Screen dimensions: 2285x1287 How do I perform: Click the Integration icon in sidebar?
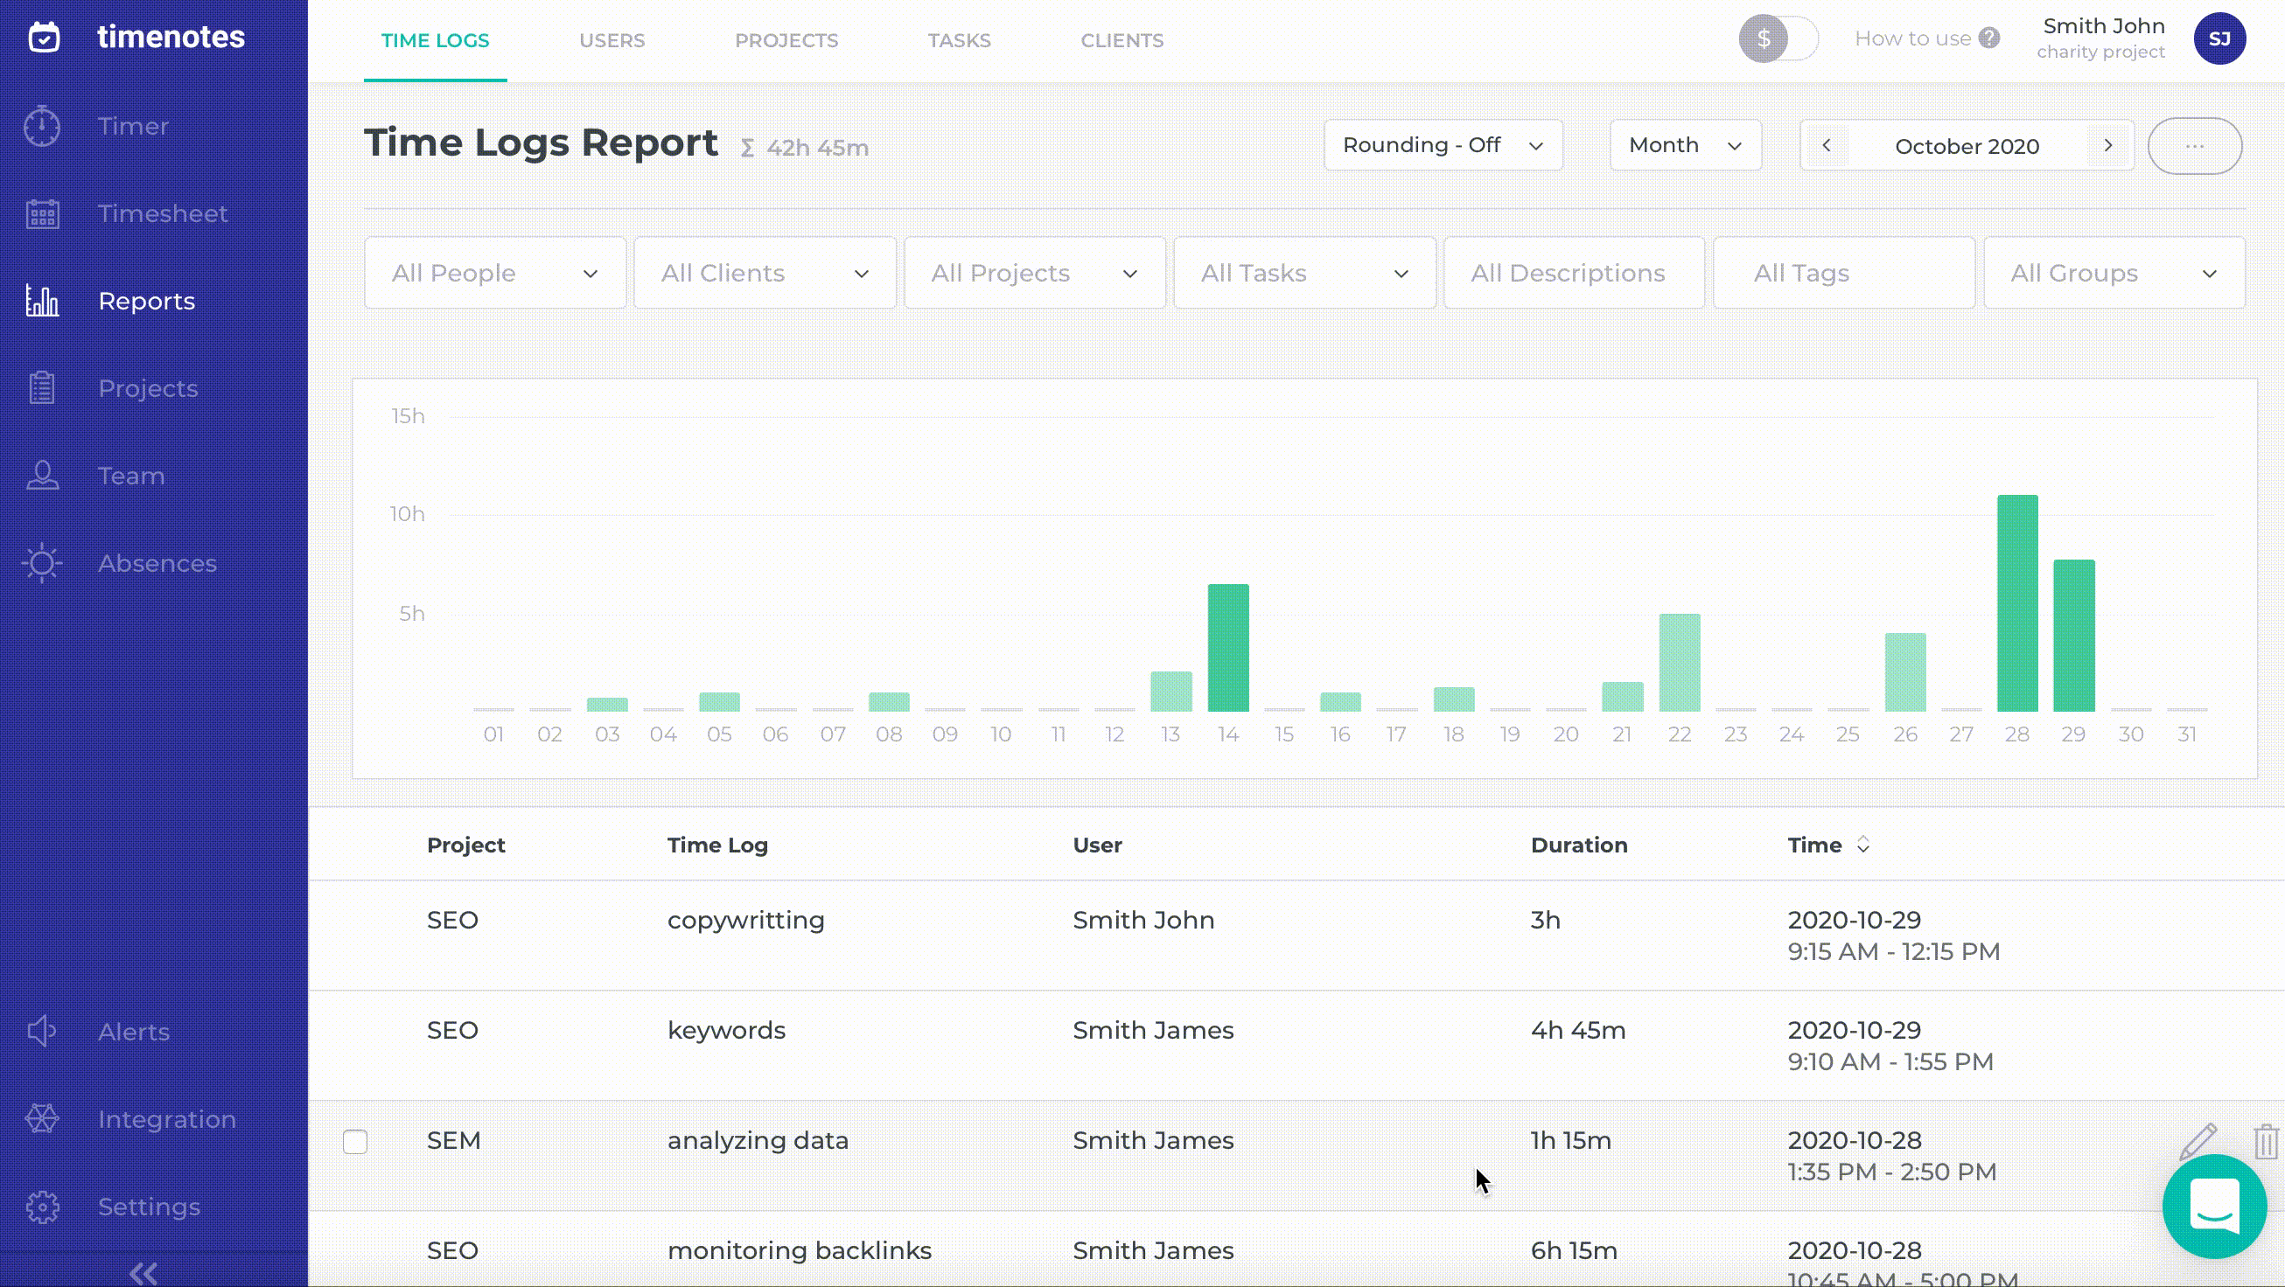[42, 1119]
